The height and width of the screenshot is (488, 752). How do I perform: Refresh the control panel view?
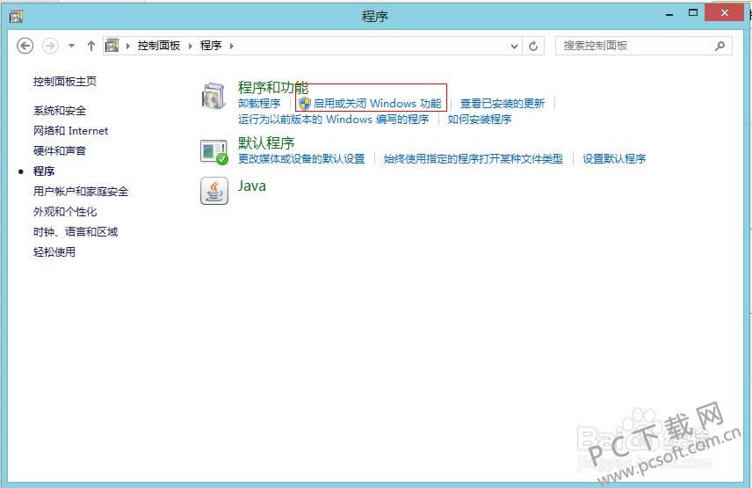[x=533, y=46]
